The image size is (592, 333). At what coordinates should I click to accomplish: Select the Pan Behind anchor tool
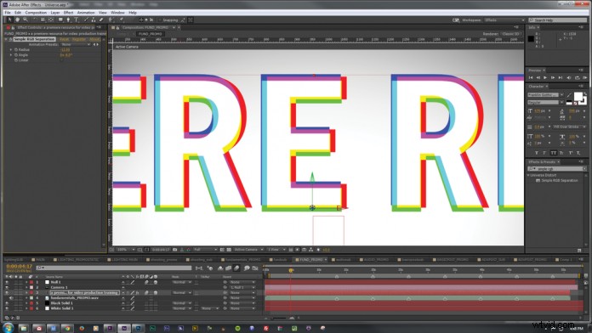(x=51, y=20)
